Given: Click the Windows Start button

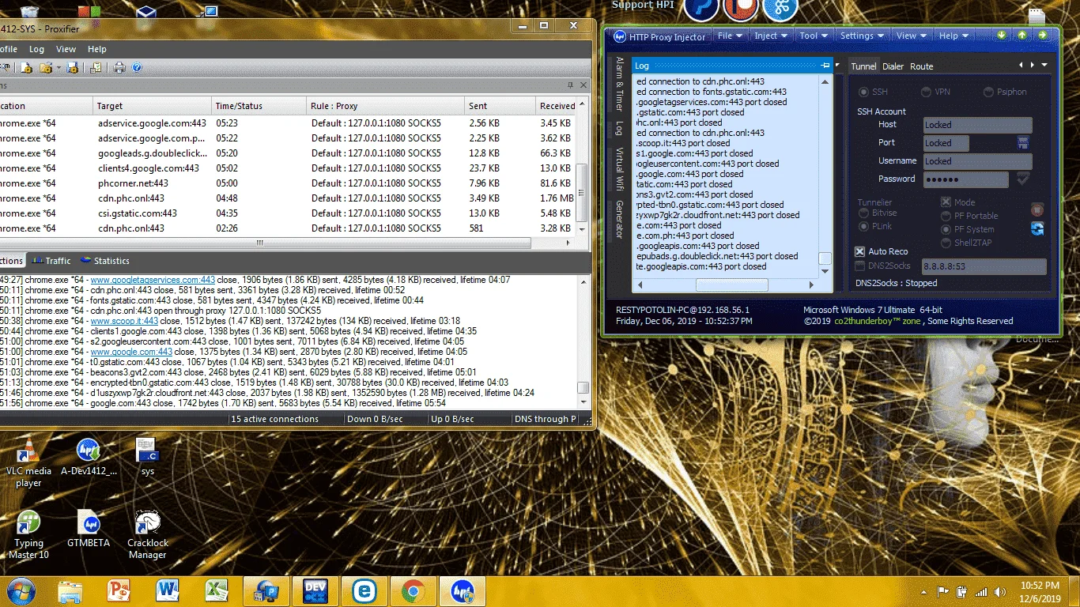Looking at the screenshot, I should pyautogui.click(x=21, y=590).
